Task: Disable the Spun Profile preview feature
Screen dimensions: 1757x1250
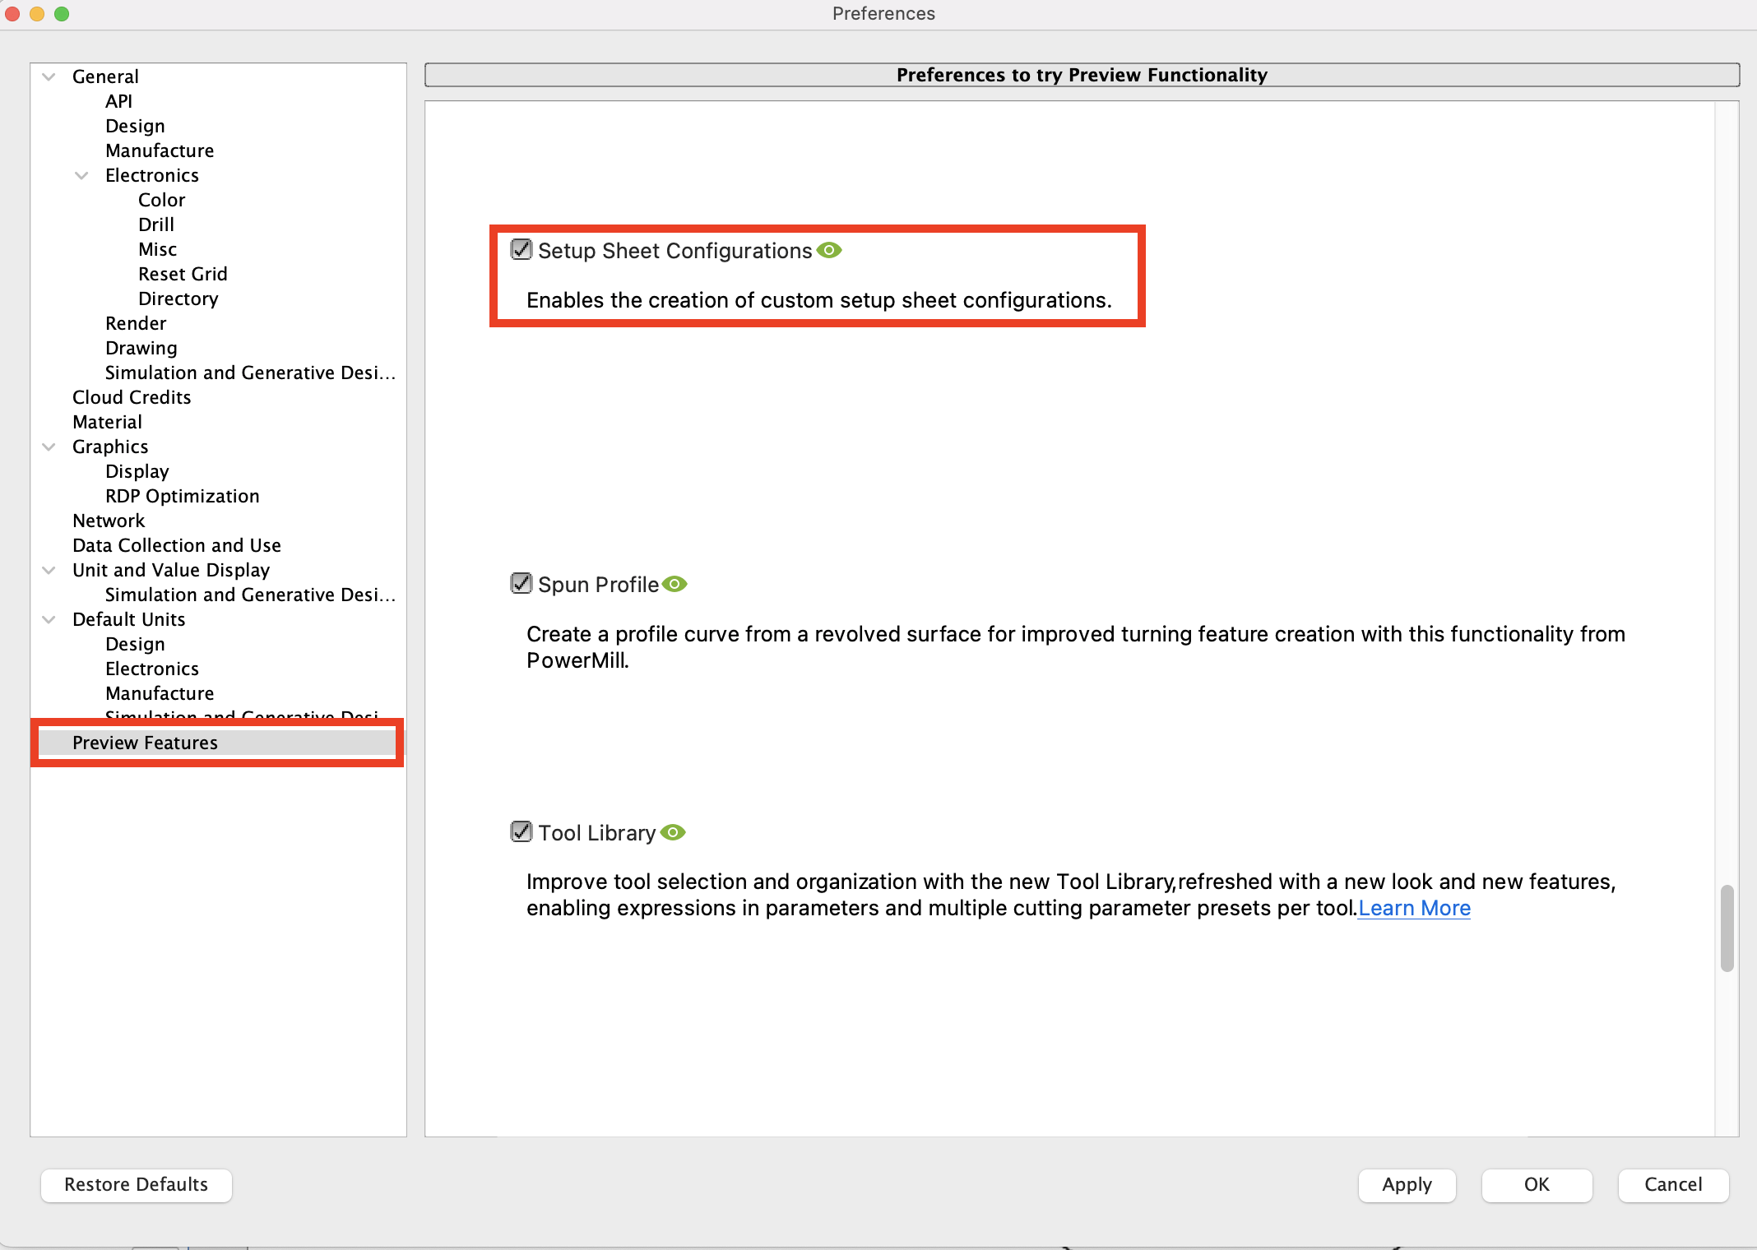Action: 522,583
